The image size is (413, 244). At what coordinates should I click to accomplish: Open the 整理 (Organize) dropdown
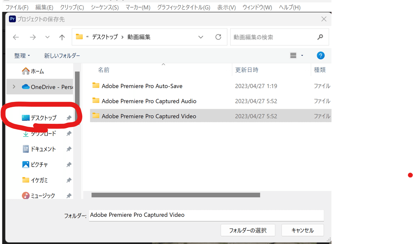(22, 55)
